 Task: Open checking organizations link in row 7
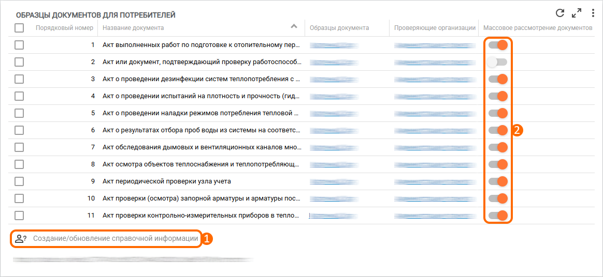click(x=435, y=147)
